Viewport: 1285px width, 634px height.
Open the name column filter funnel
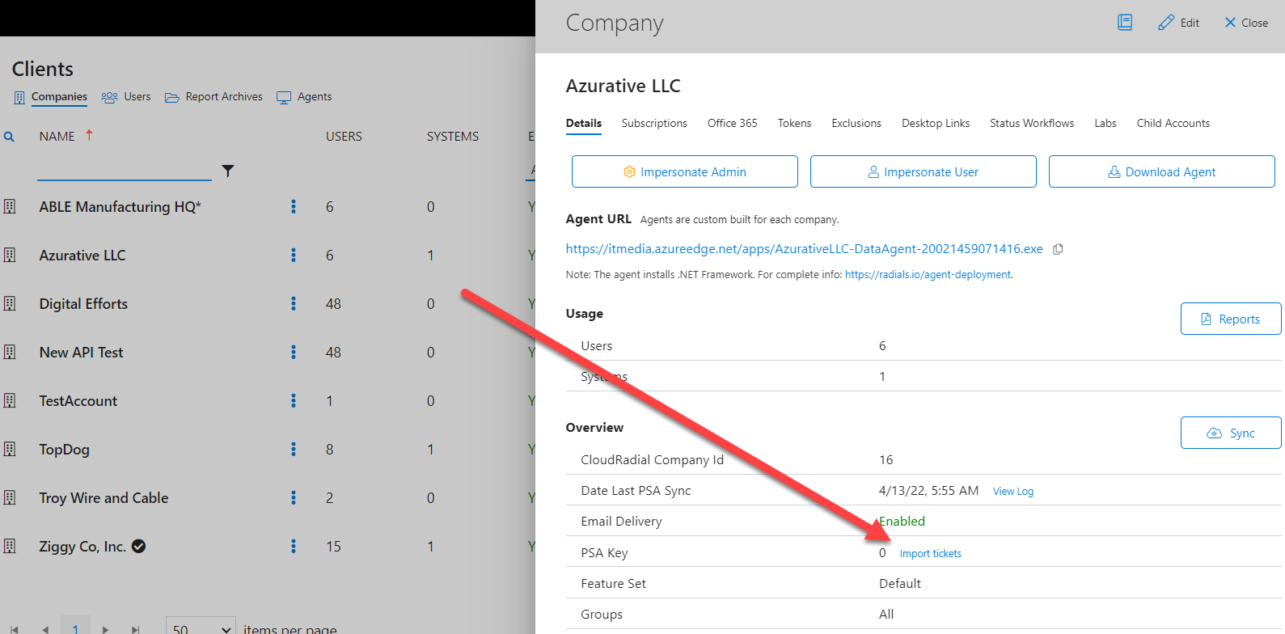click(228, 171)
